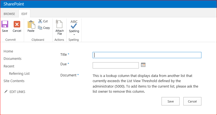Image resolution: width=217 pixels, height=115 pixels.
Task: Click into the Due date field
Action: click(116, 65)
